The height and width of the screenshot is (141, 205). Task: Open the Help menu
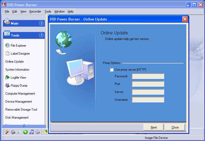click(71, 11)
